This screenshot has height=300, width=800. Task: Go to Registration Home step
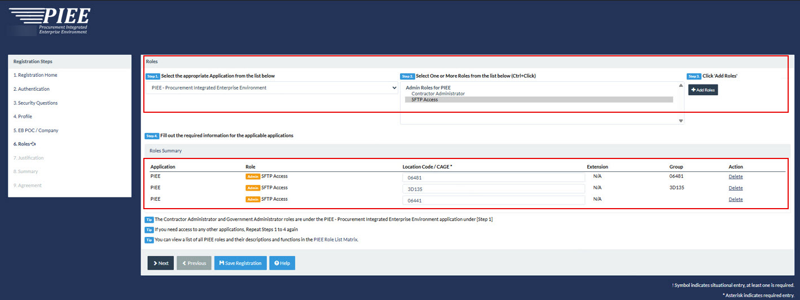click(x=35, y=75)
